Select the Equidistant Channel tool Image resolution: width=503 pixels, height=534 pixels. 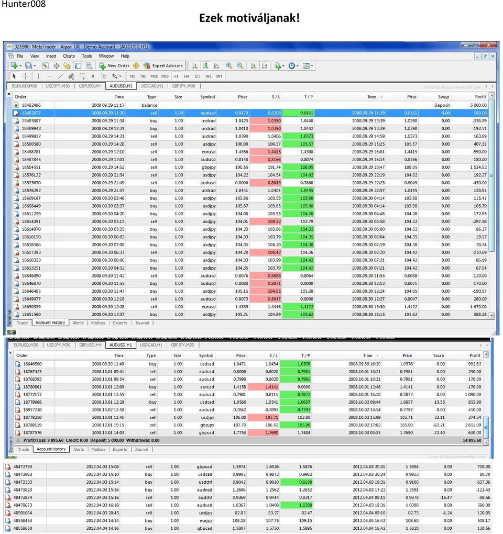(71, 76)
